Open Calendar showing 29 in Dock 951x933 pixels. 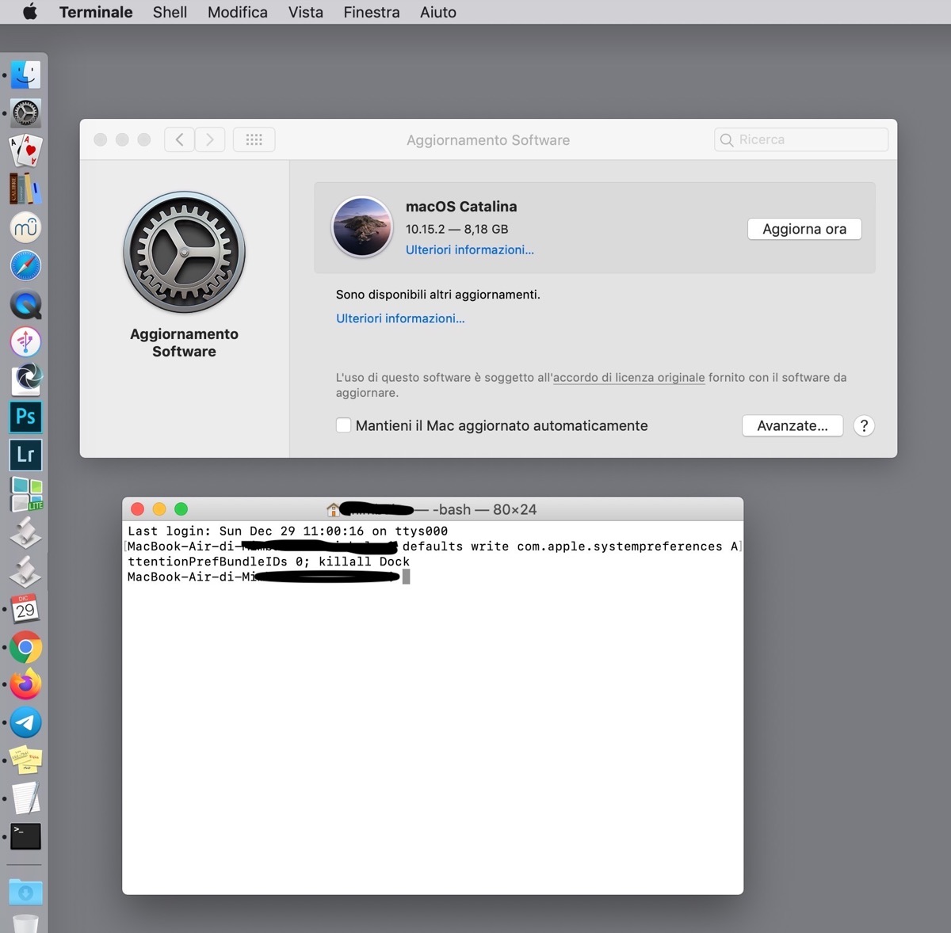tap(25, 608)
